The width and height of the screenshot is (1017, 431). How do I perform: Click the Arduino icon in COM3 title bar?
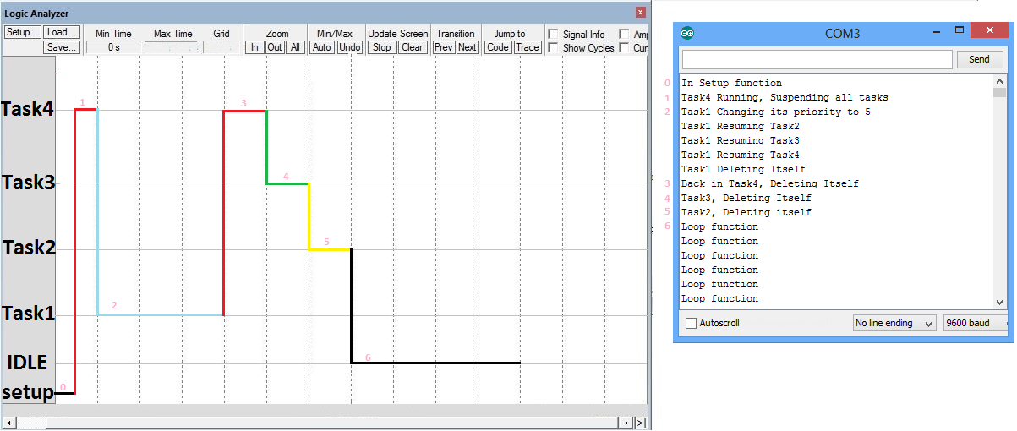click(x=688, y=34)
